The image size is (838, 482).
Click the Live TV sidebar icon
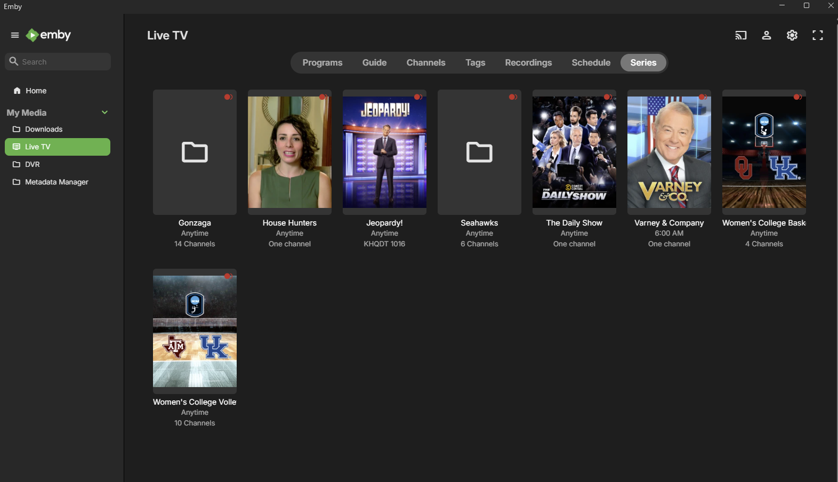coord(17,147)
